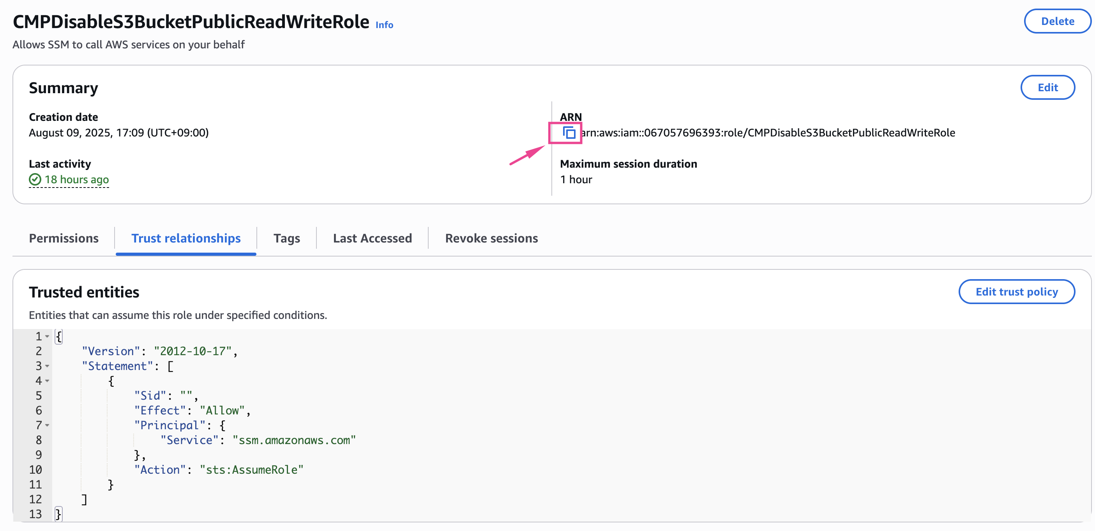1095x531 pixels.
Task: Click Edit in the Summary panel
Action: (x=1047, y=88)
